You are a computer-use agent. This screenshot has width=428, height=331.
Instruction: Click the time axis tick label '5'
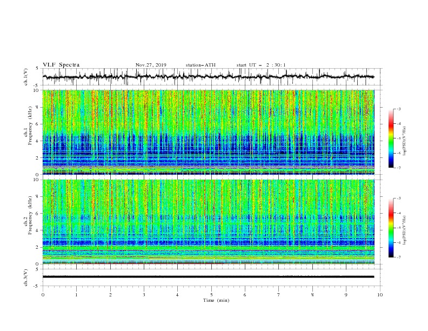(x=211, y=295)
